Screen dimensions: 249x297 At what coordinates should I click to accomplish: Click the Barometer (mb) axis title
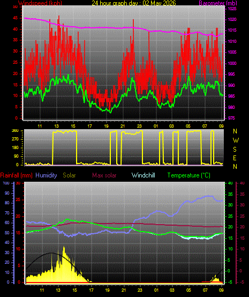pos(218,3)
